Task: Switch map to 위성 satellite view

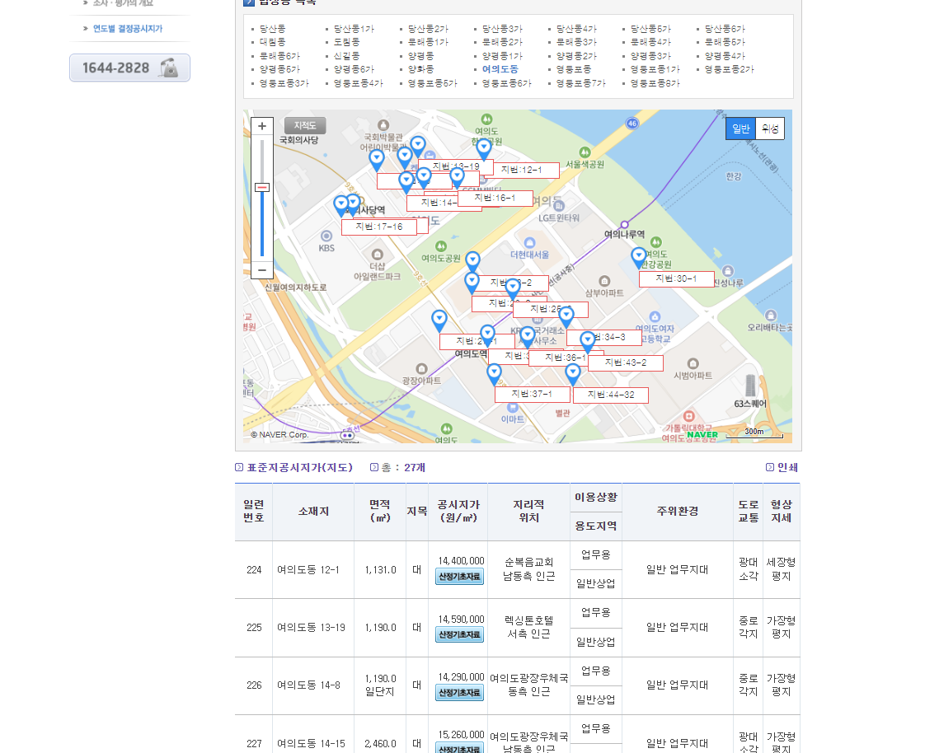Action: click(769, 129)
